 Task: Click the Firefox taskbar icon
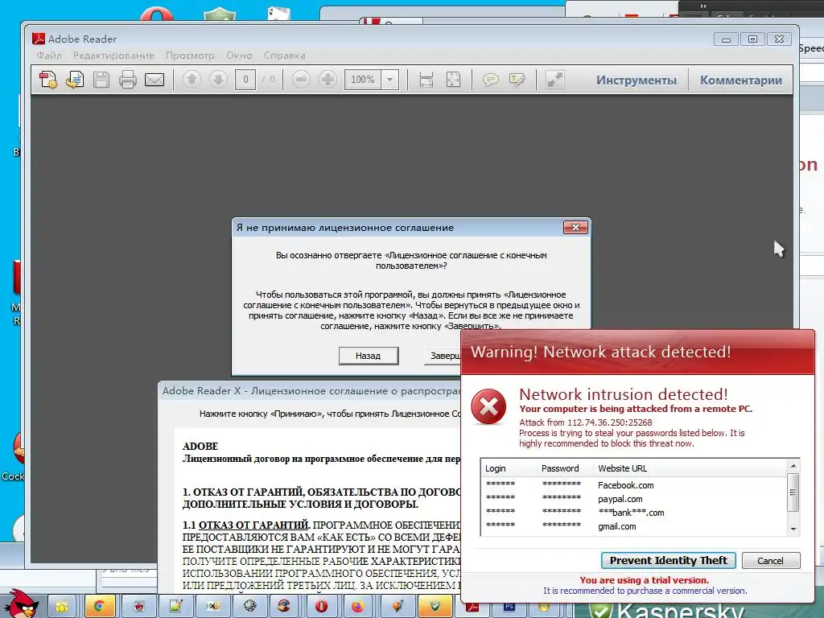click(357, 606)
